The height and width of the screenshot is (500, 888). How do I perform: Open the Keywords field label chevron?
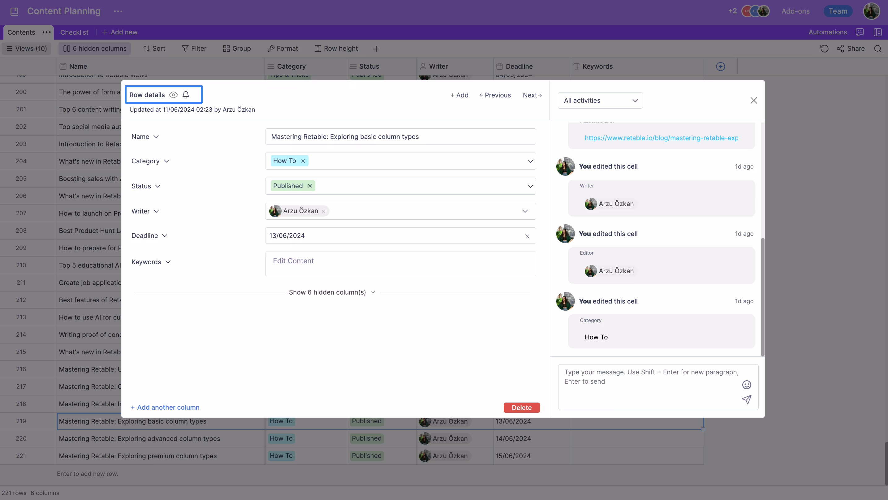coord(168,262)
